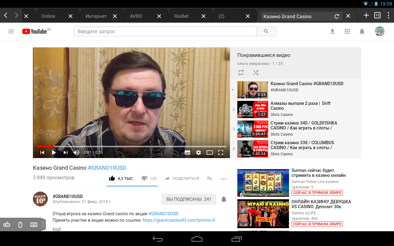Switch to Online tab
394x246 pixels.
[x=48, y=16]
